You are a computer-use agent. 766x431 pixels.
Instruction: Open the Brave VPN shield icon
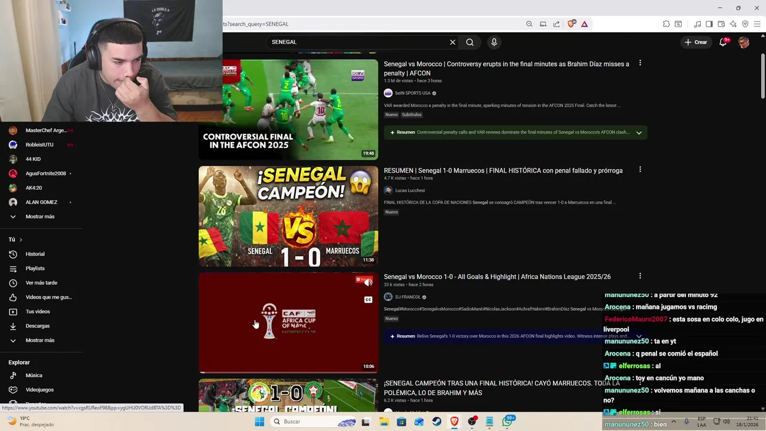click(x=745, y=24)
